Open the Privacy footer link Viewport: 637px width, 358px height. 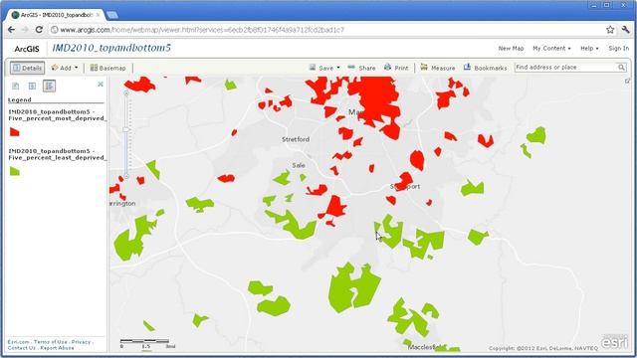pos(81,342)
